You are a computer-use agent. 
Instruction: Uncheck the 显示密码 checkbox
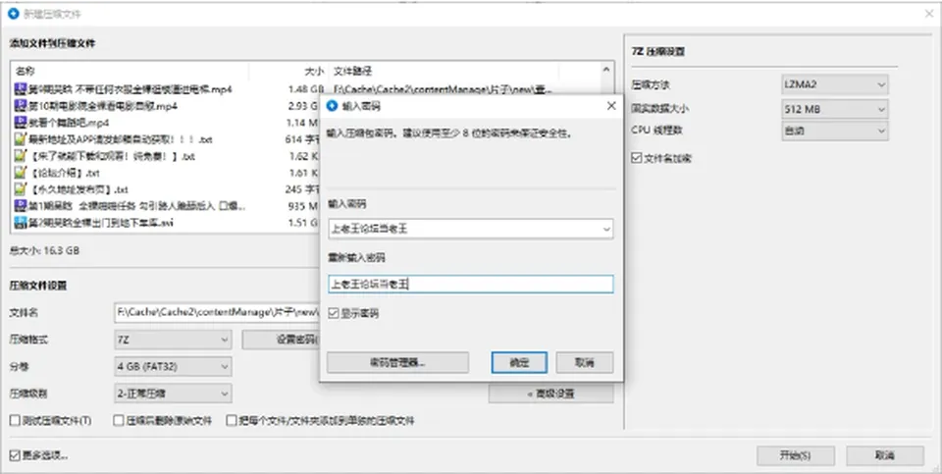tap(334, 314)
